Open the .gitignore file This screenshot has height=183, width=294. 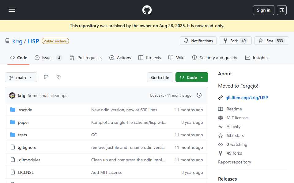point(27,147)
